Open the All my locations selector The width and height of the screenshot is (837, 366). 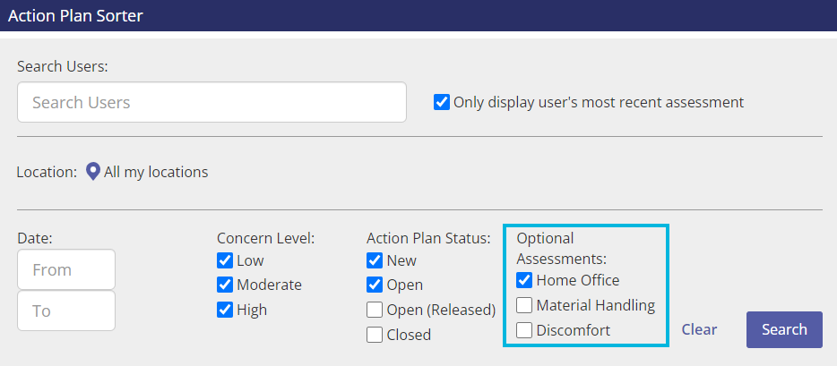coord(156,172)
